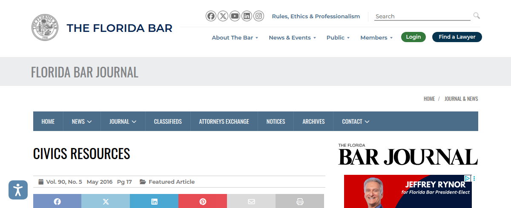Expand the About The Bar dropdown
This screenshot has width=511, height=208.
(235, 37)
